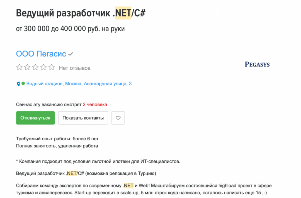Click the fifth rating star
The width and height of the screenshot is (301, 198).
51,67
